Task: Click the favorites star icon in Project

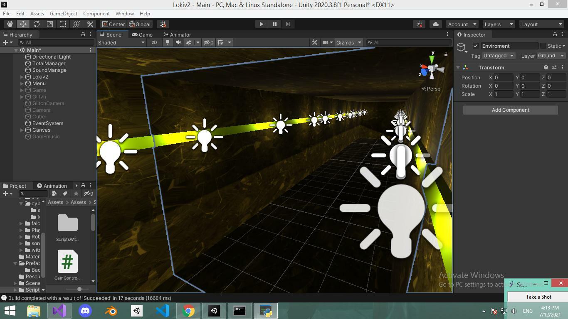Action: click(76, 194)
